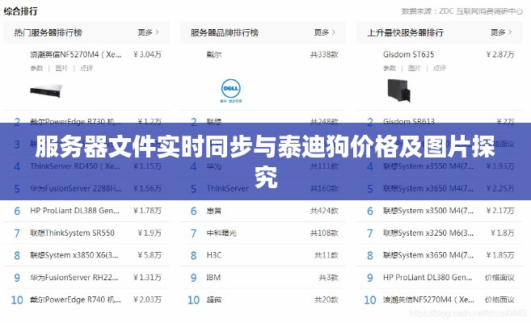Viewport: 531px width, 323px height.
Task: Select the 超微 brand row
Action: [263, 300]
